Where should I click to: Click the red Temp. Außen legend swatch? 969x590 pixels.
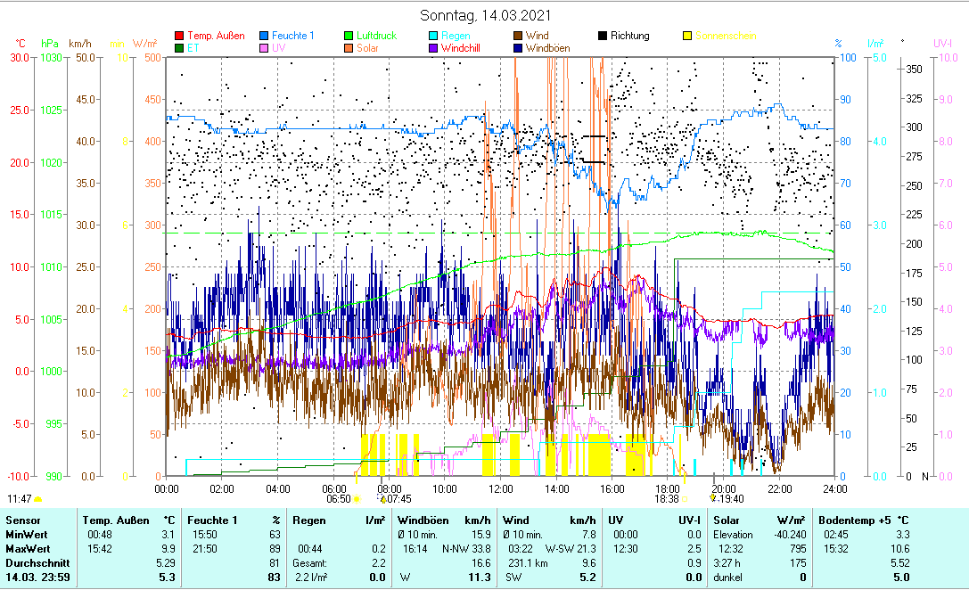pos(179,37)
